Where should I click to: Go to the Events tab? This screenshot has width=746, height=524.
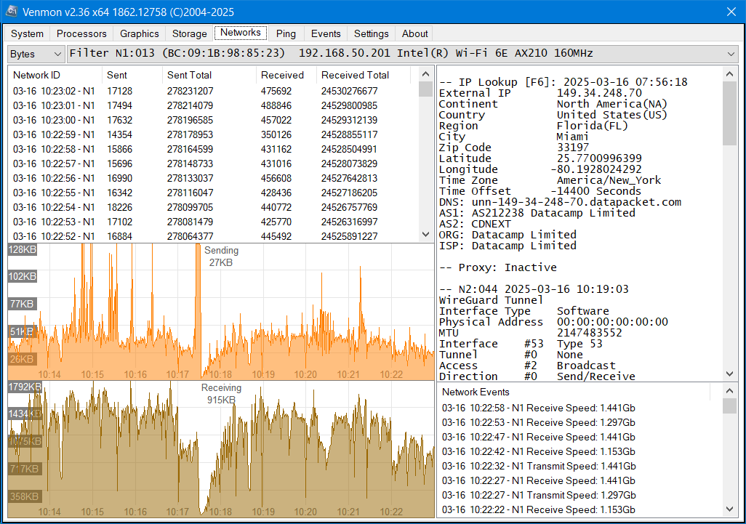click(x=326, y=33)
